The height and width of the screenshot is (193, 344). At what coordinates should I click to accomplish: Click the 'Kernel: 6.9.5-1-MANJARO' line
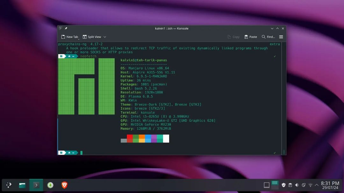coord(144,76)
